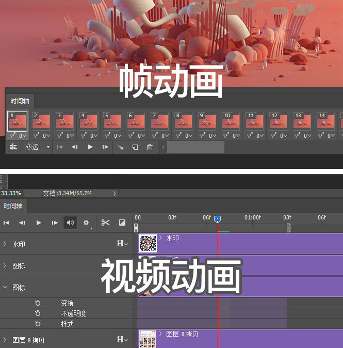The height and width of the screenshot is (348, 343).
Task: Split at playhead scissors icon
Action: pyautogui.click(x=105, y=223)
